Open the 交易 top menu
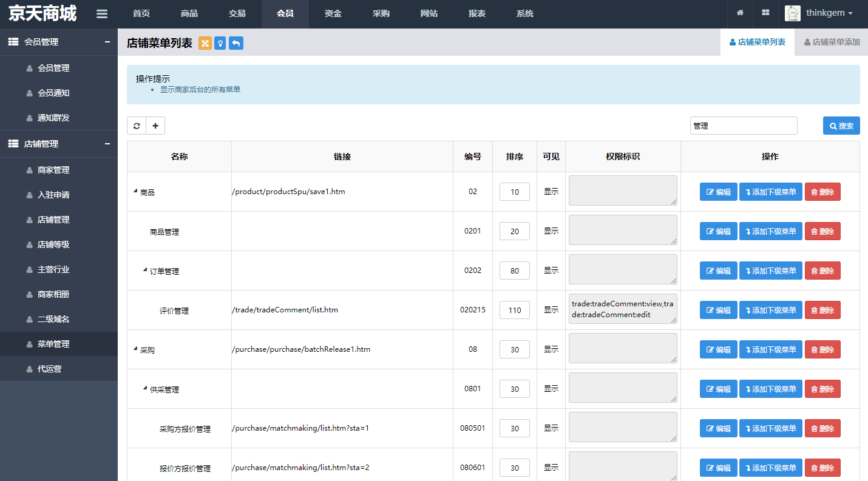Viewport: 868px width, 481px height. (237, 13)
